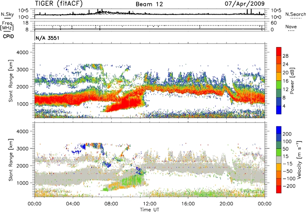The height and width of the screenshot is (212, 306).
Task: Click the -200 value on the velocity scale
Action: click(x=290, y=186)
